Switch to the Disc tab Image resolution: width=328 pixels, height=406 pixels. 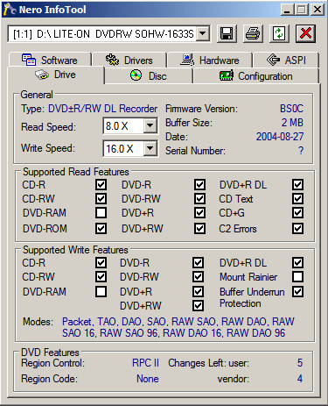[149, 76]
